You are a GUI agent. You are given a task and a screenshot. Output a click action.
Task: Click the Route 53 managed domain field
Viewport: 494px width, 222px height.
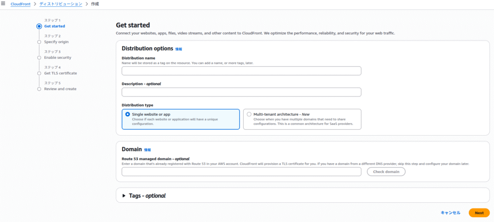click(241, 172)
